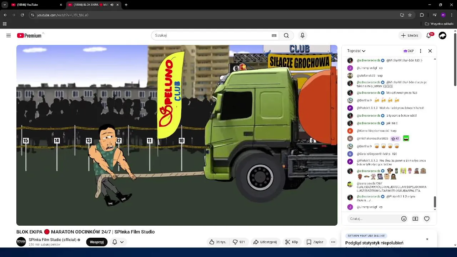457x257 pixels.
Task: Create a clip with Klip button
Action: [x=292, y=242]
